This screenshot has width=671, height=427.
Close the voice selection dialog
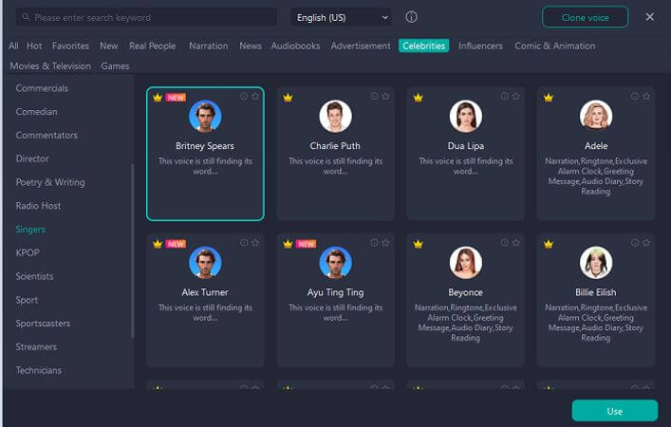[649, 17]
